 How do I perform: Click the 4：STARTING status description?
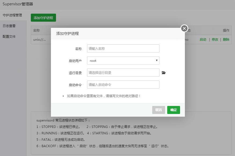click(120, 133)
